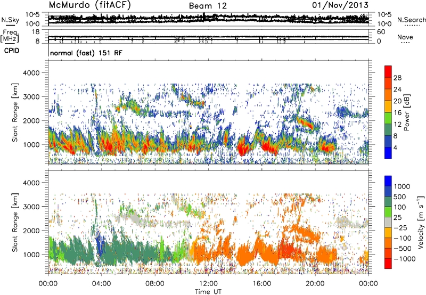426x295 pixels.
Task: Click the blue bottom segment of power color bar
Action: (388, 153)
